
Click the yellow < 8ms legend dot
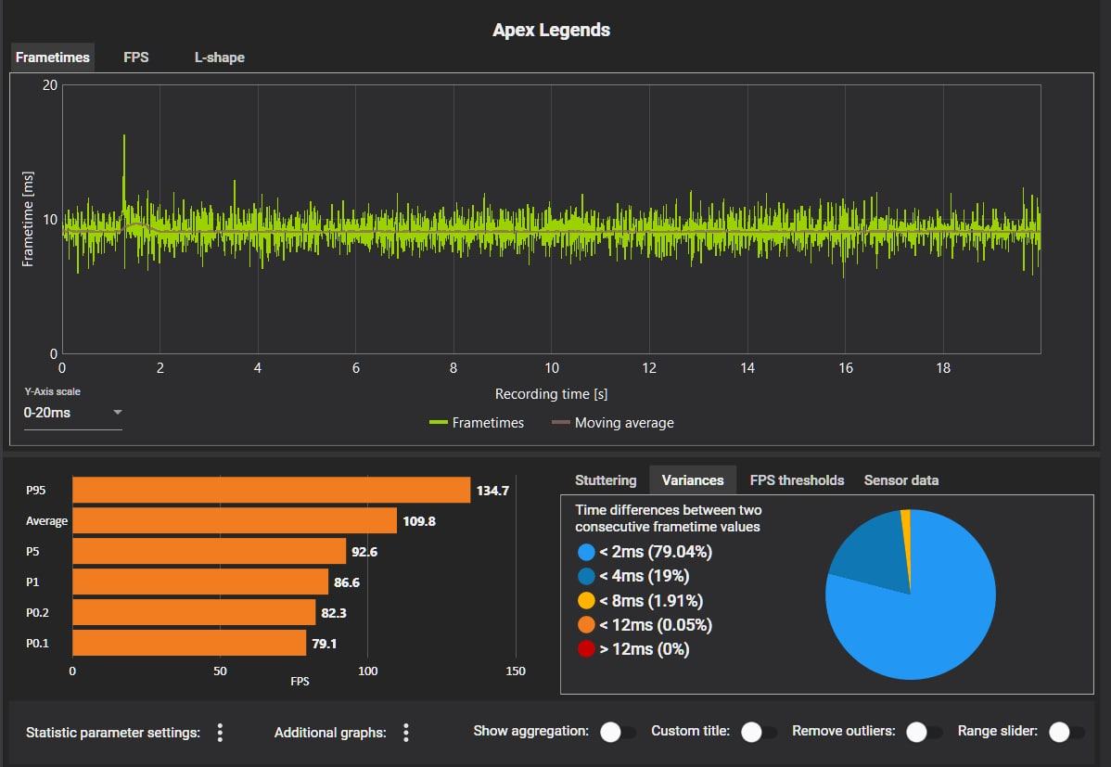[586, 601]
